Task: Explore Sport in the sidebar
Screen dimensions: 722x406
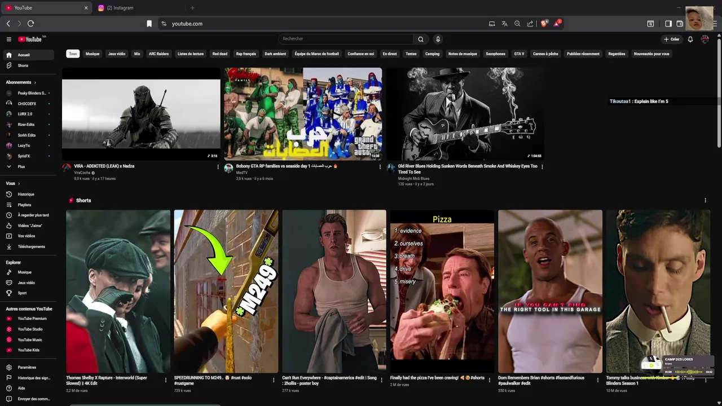Action: (x=30, y=293)
